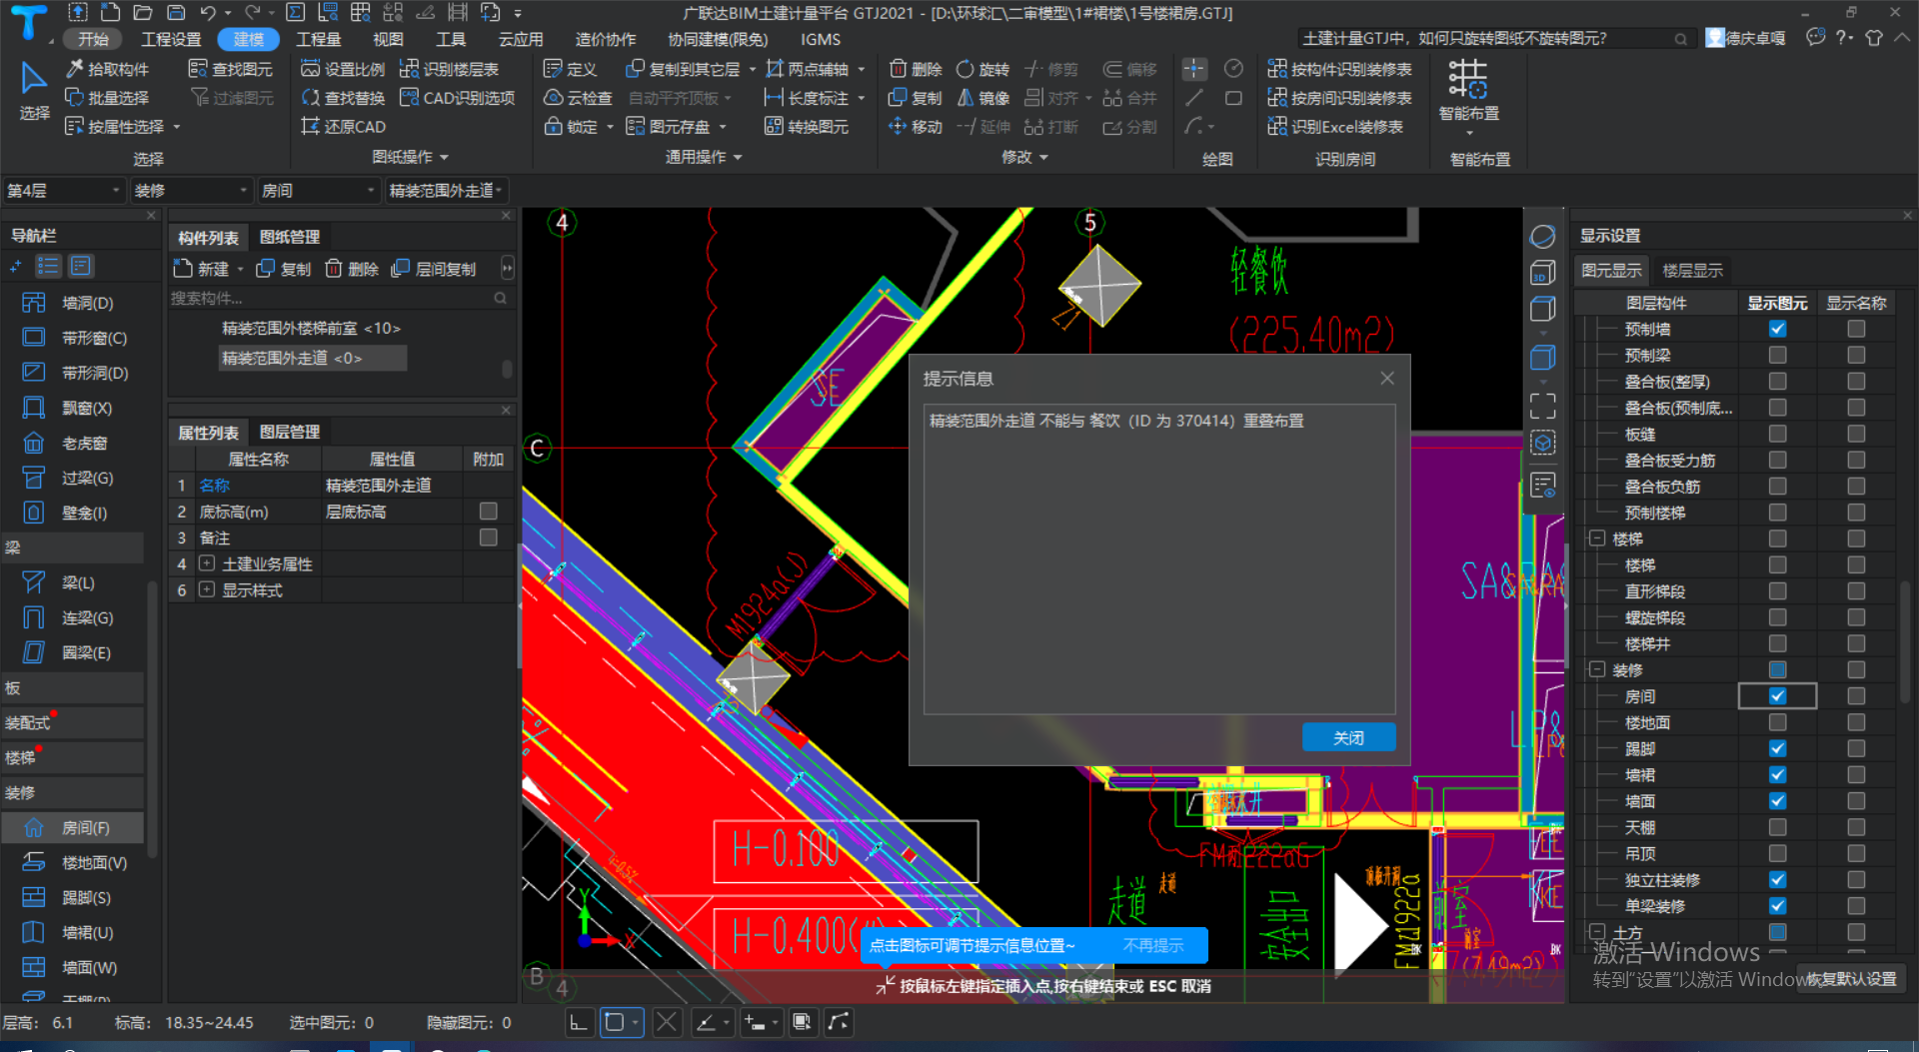Screen dimensions: 1919x1052
Task: Open 云检查 cloud check
Action: (578, 98)
